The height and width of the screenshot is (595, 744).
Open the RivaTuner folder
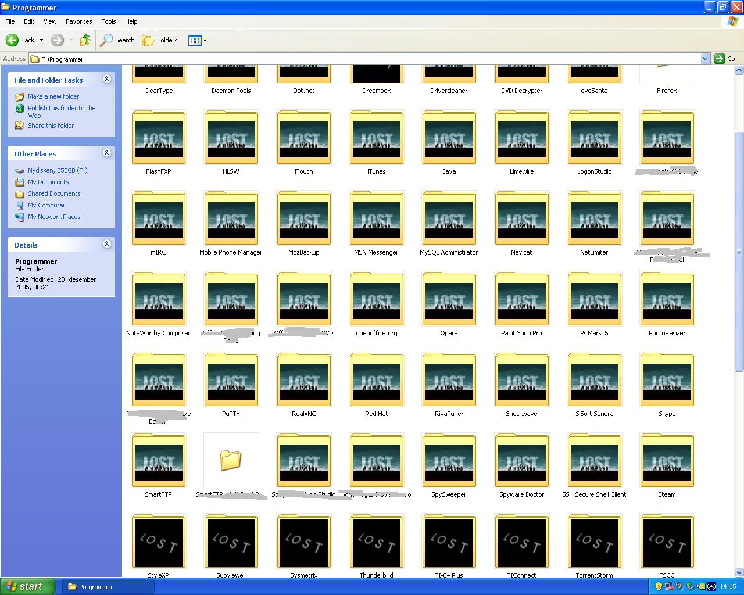click(449, 379)
